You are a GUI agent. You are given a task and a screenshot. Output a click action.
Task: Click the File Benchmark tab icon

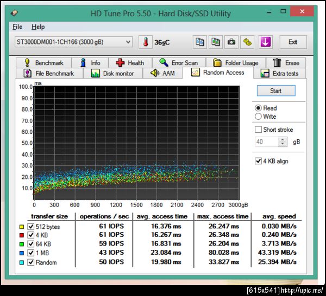(28, 73)
